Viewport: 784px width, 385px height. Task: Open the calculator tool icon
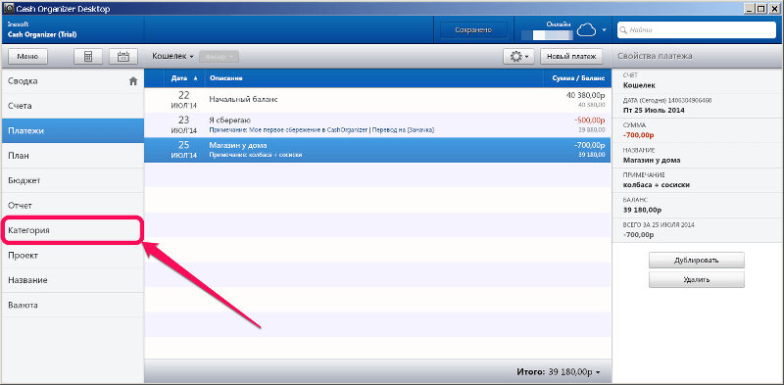pos(88,57)
